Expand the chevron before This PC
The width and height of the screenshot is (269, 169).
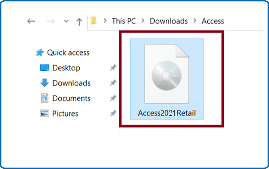pos(105,21)
